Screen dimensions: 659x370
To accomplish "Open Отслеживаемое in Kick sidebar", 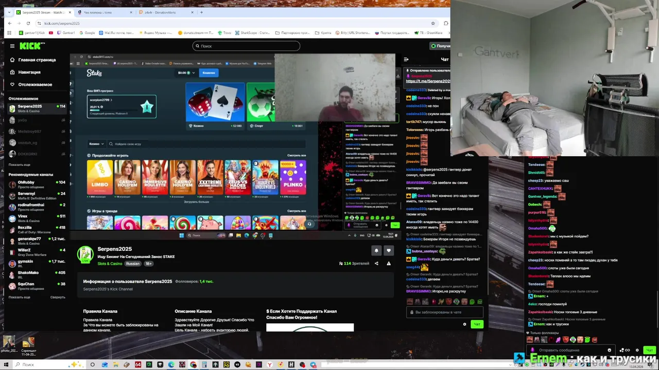I will 31,85.
